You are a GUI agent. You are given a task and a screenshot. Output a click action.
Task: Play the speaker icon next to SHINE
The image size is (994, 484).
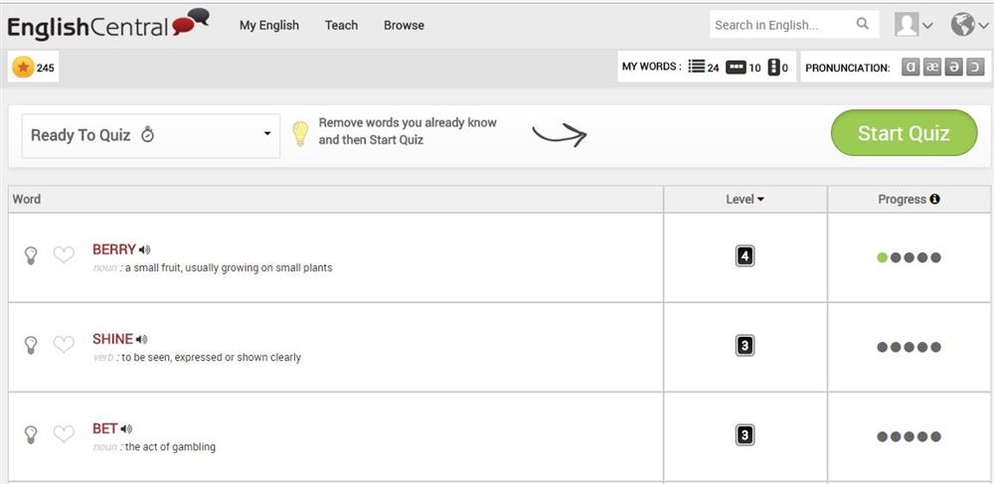[x=142, y=340]
